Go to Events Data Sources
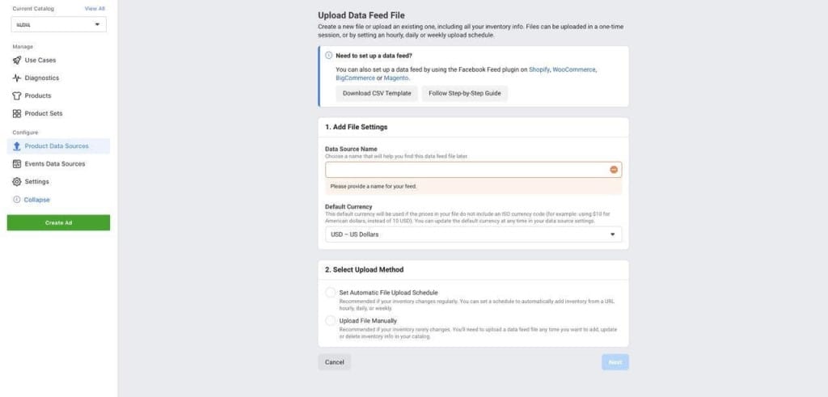Image resolution: width=828 pixels, height=397 pixels. [x=55, y=164]
